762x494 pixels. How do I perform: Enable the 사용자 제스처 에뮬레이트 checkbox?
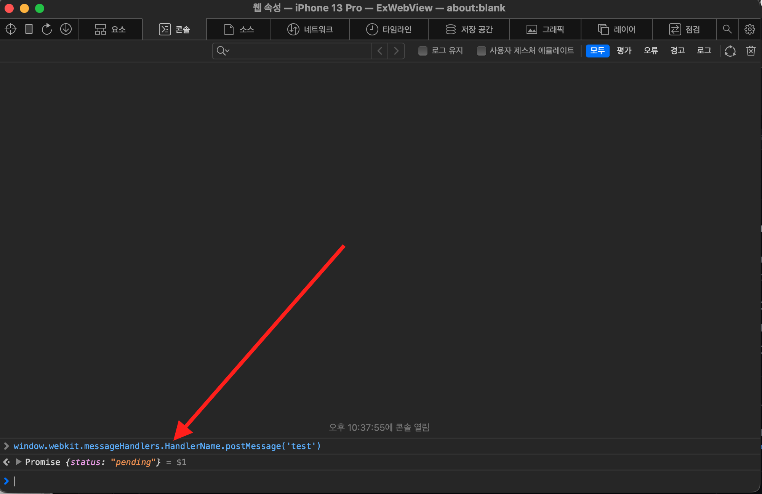(x=481, y=51)
